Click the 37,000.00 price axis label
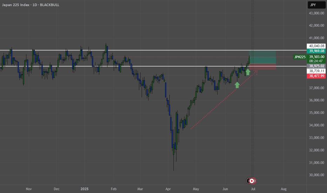This screenshot has height=193, width=327. click(x=316, y=88)
